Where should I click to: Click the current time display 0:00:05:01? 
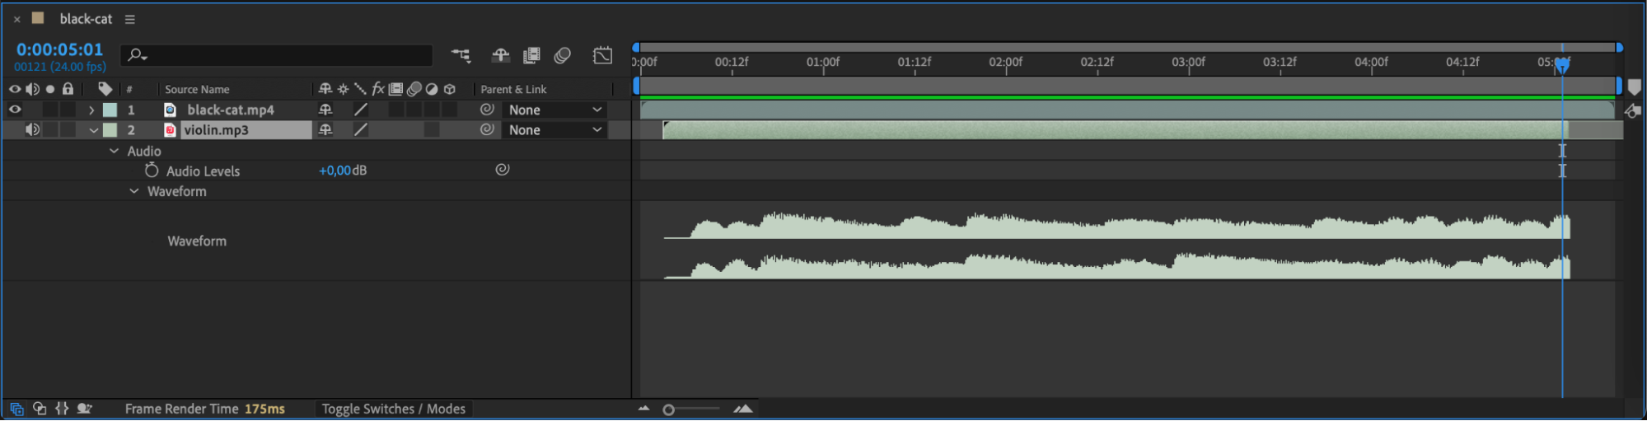(59, 49)
